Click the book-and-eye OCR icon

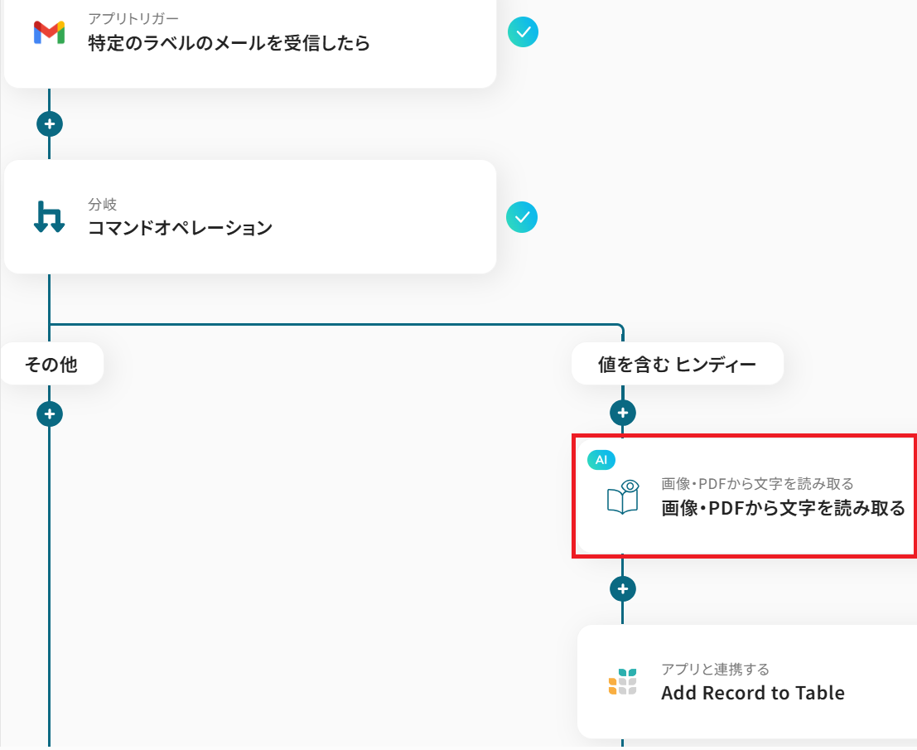point(623,497)
